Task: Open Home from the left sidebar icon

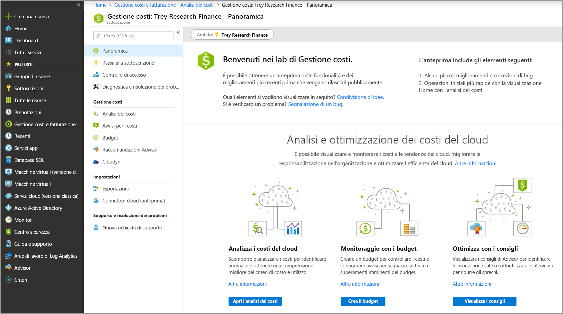Action: [x=8, y=28]
